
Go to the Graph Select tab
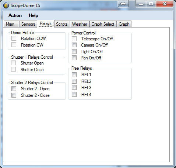(103, 24)
